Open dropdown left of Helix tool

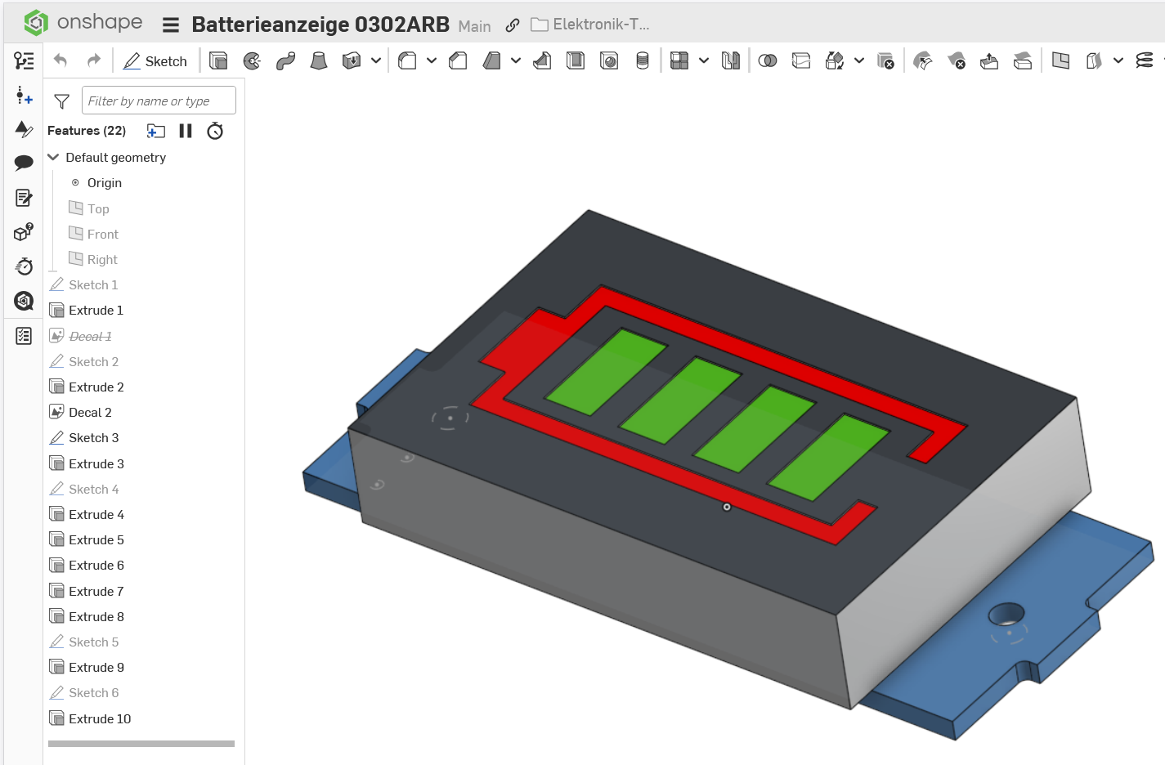click(1118, 60)
